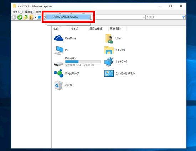This screenshot has height=151, width=196.
Task: Go up one folder level icon
Action: 26,17
